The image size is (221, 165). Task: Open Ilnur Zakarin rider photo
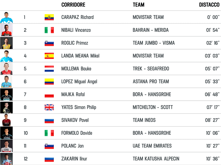[6, 159]
